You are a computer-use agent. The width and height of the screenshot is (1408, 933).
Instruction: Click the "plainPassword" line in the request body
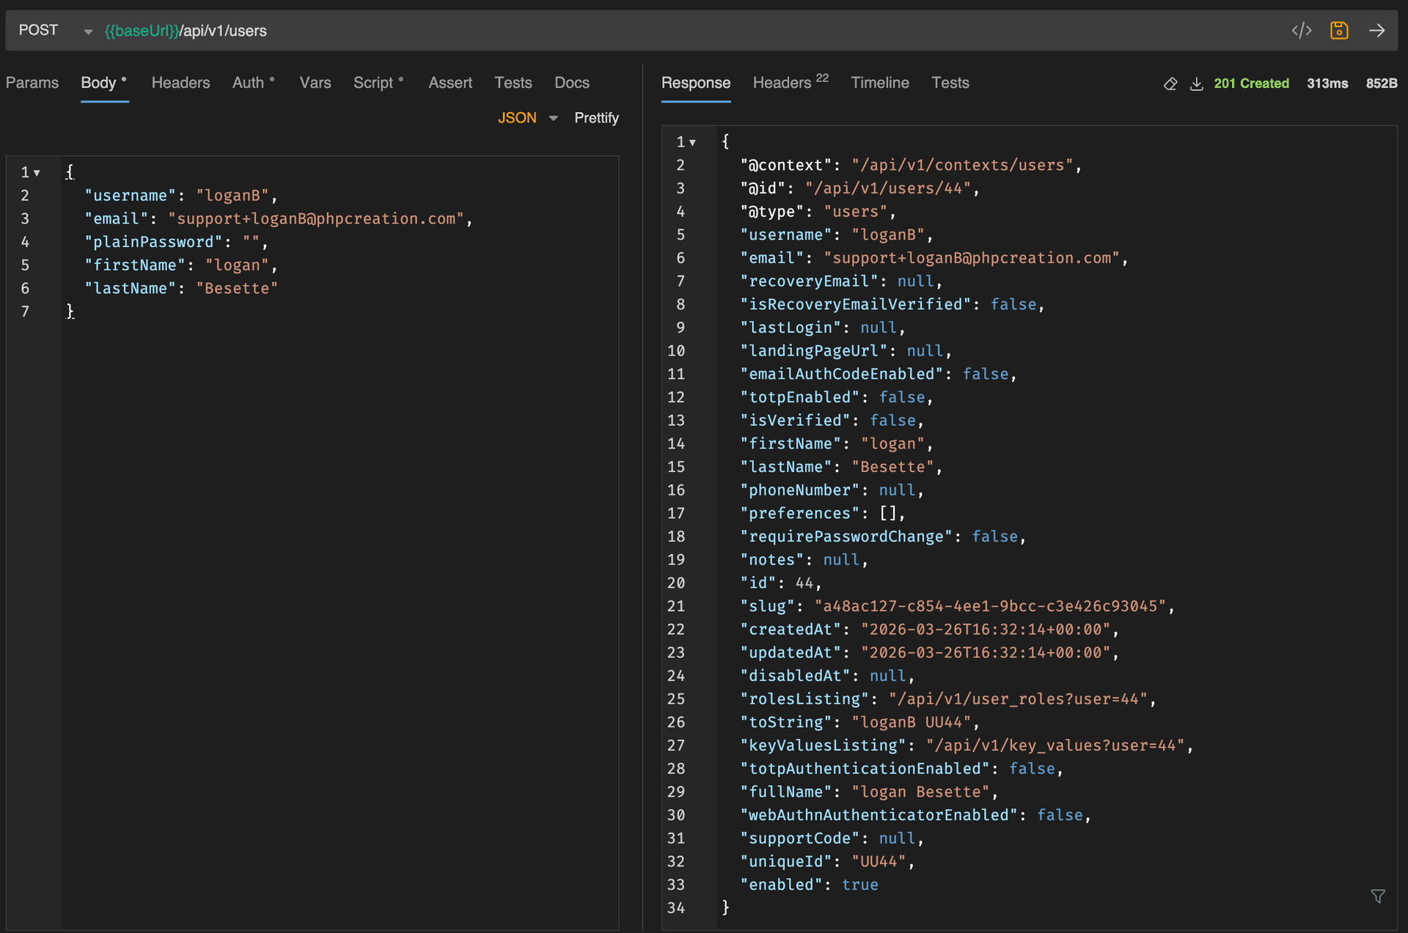point(176,242)
